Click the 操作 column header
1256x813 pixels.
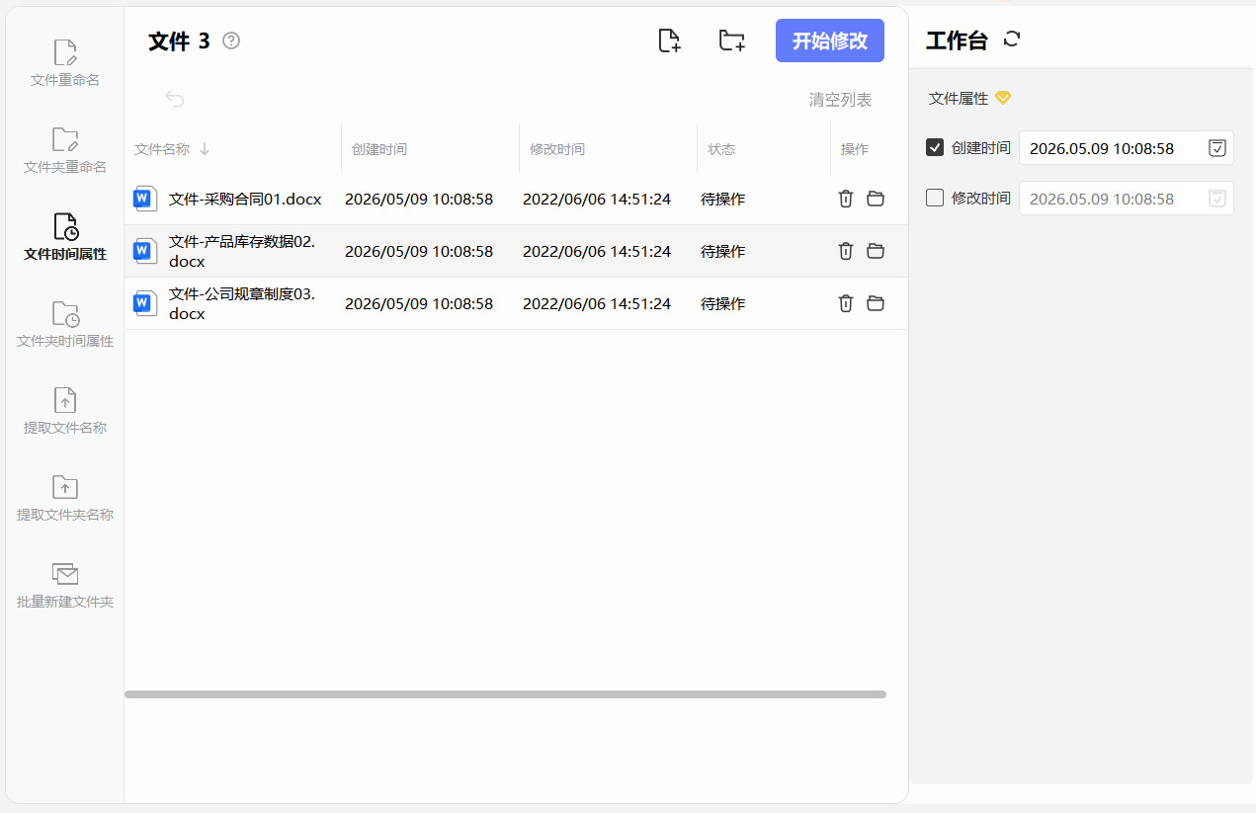point(855,149)
